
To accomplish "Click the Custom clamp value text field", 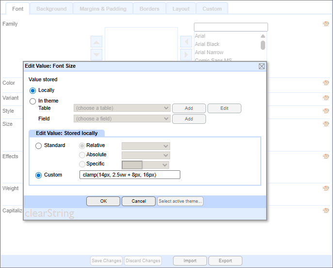I will tap(129, 175).
